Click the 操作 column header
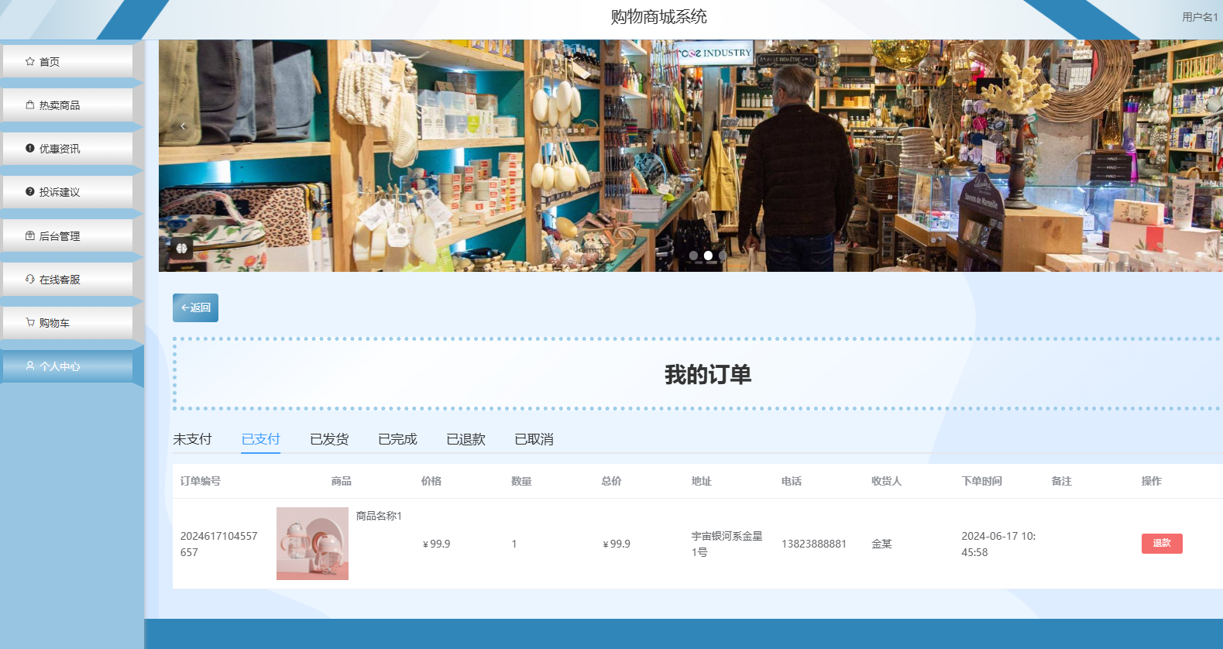Image resolution: width=1223 pixels, height=649 pixels. point(1152,481)
